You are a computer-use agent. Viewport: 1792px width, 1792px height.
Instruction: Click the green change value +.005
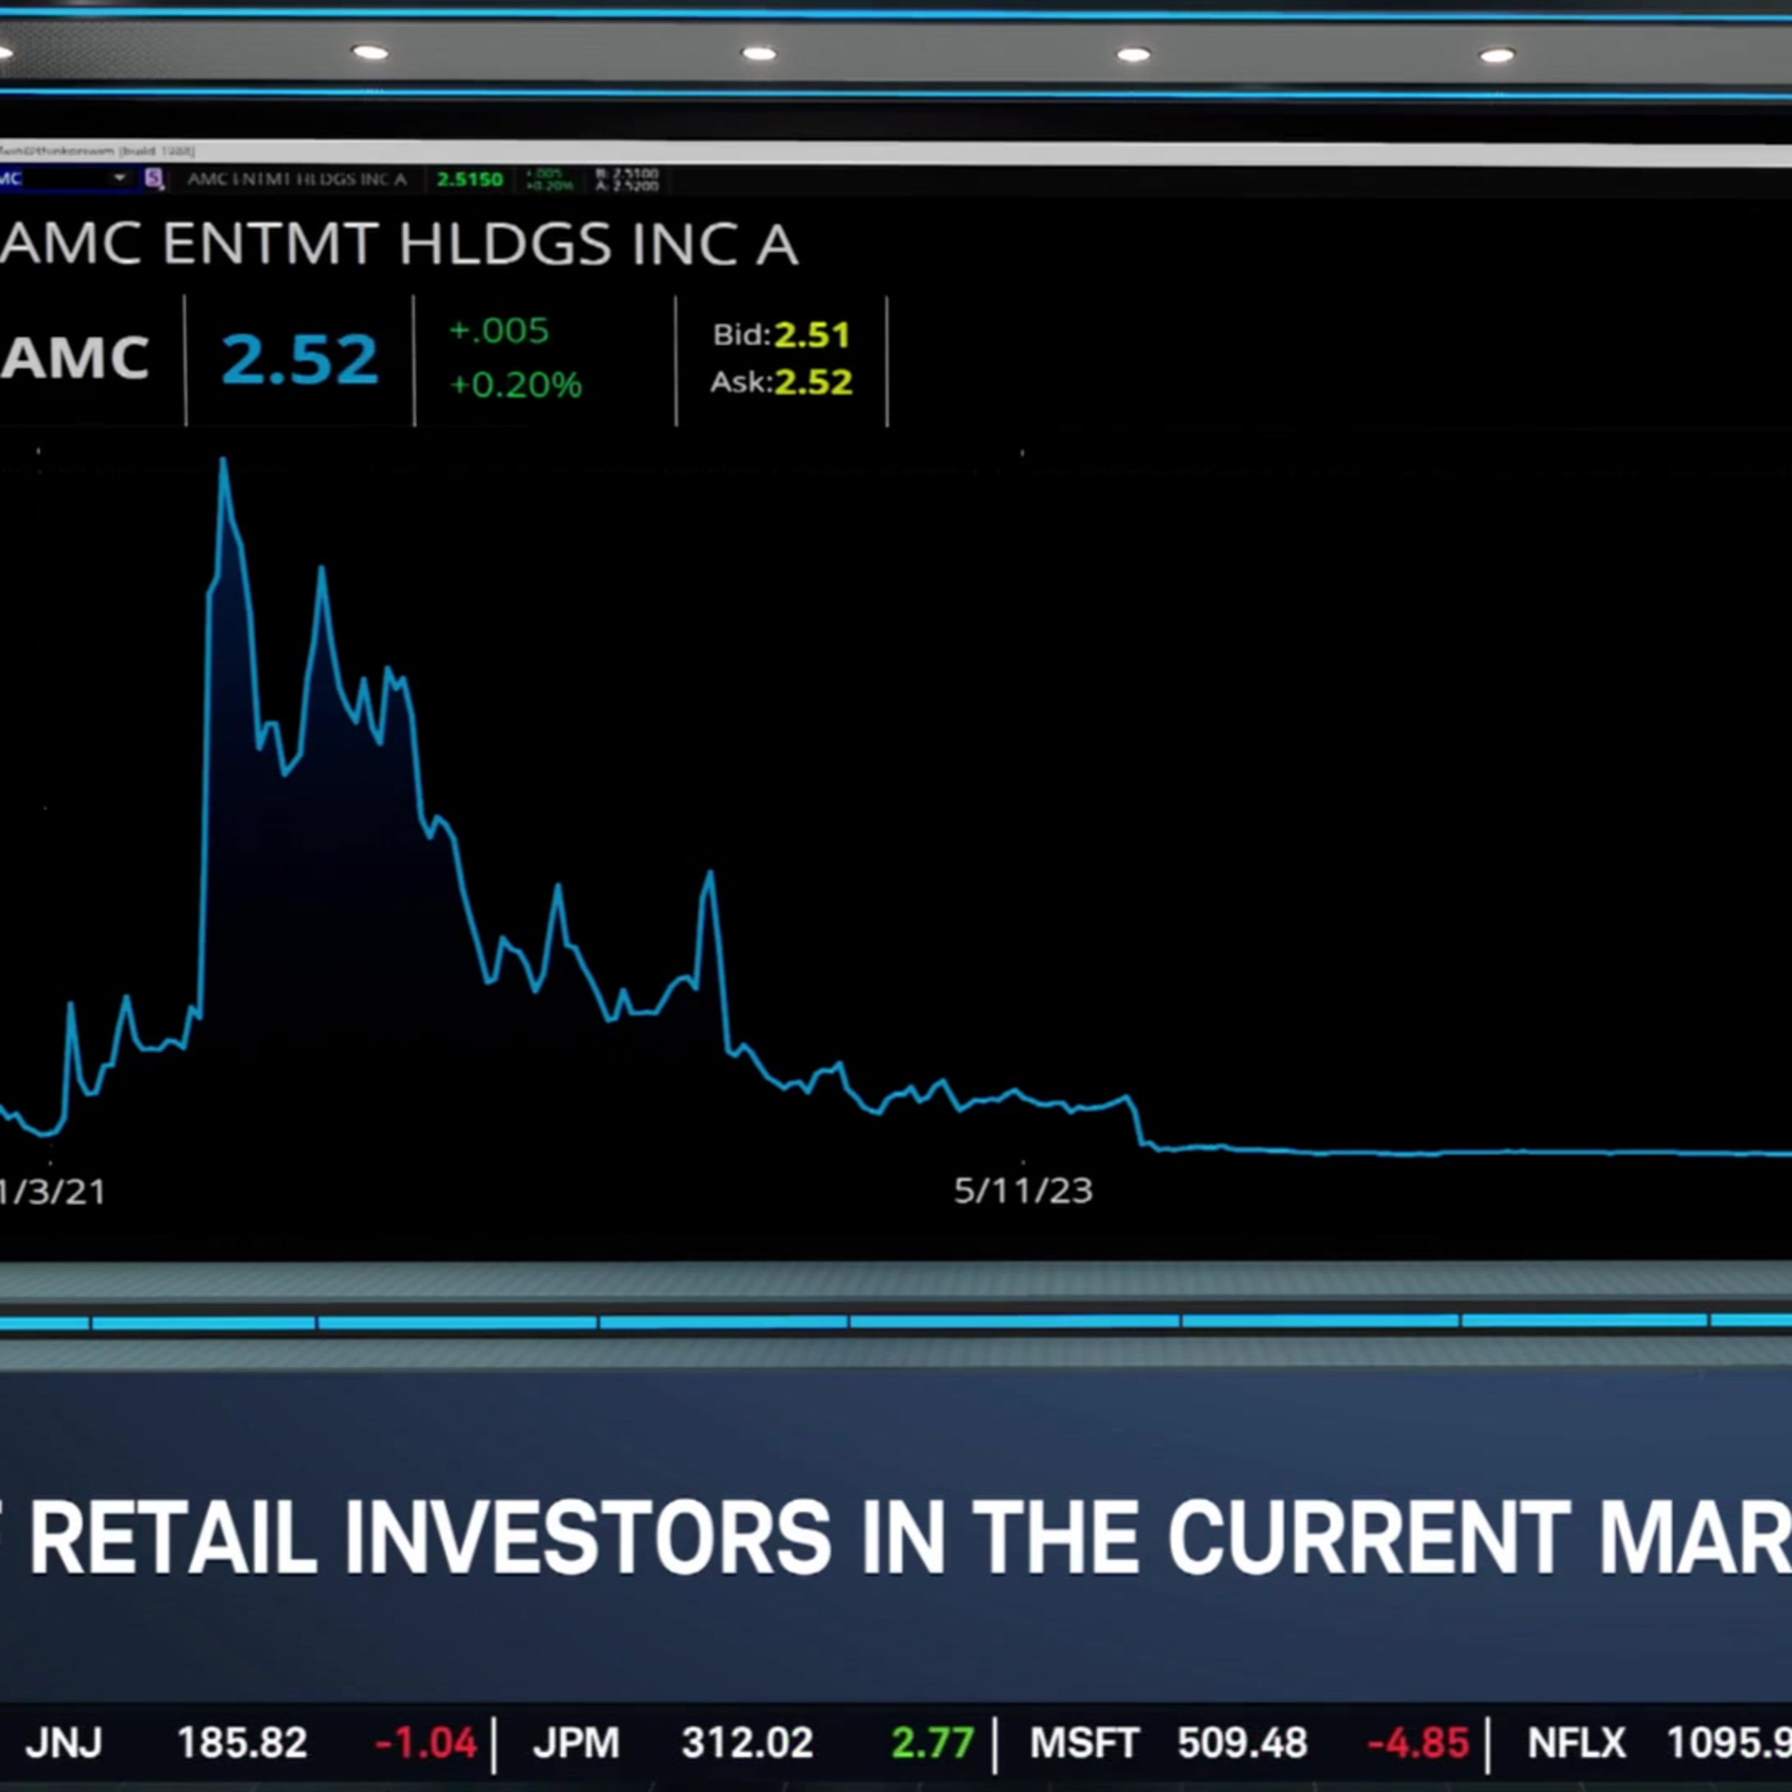(497, 331)
